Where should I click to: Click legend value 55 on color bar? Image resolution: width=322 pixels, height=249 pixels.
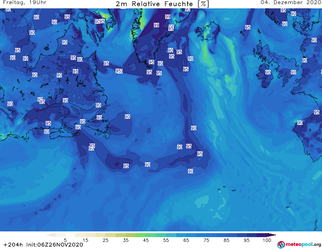point(166,240)
